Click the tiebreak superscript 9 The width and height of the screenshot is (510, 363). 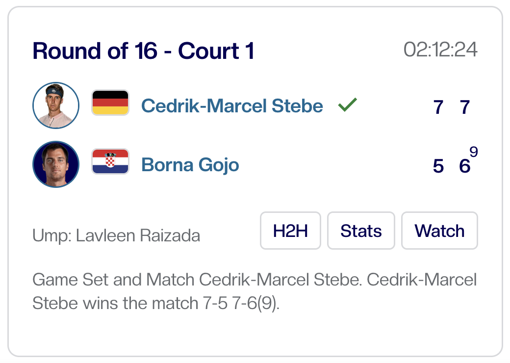pyautogui.click(x=474, y=152)
